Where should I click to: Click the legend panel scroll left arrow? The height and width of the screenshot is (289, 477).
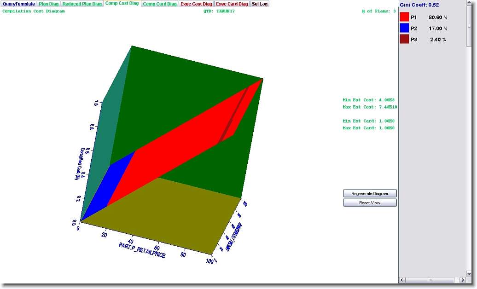coord(402,280)
